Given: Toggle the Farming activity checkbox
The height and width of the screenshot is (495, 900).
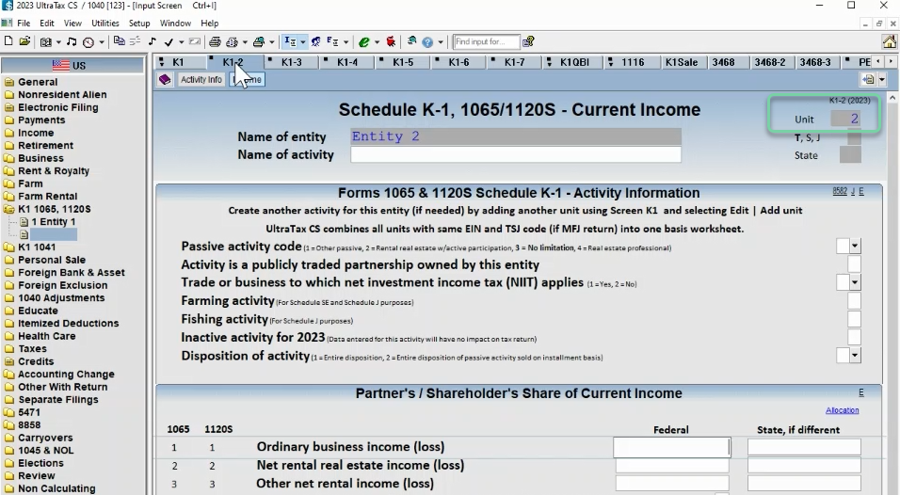Looking at the screenshot, I should pyautogui.click(x=854, y=301).
